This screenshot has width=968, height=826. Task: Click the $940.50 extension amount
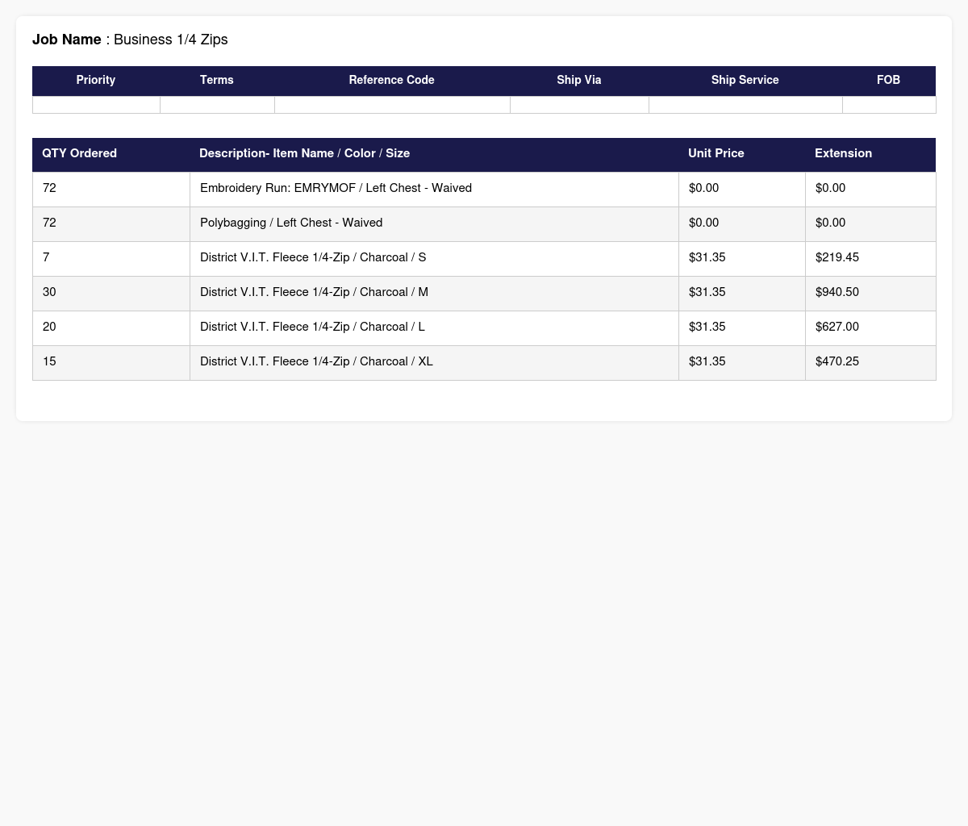click(837, 292)
